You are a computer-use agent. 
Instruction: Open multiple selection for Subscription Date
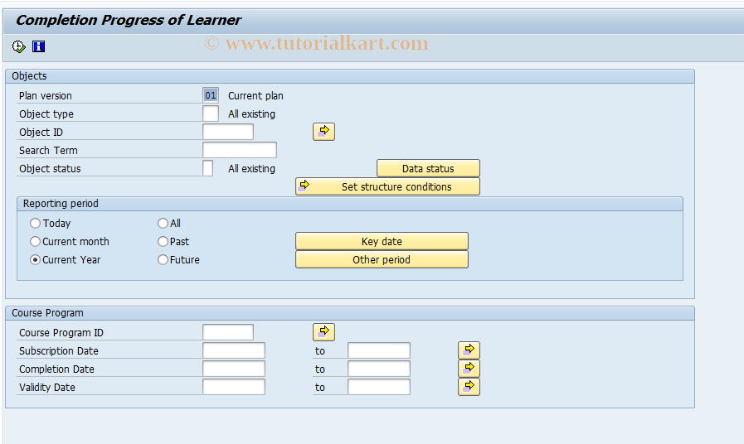click(x=469, y=350)
